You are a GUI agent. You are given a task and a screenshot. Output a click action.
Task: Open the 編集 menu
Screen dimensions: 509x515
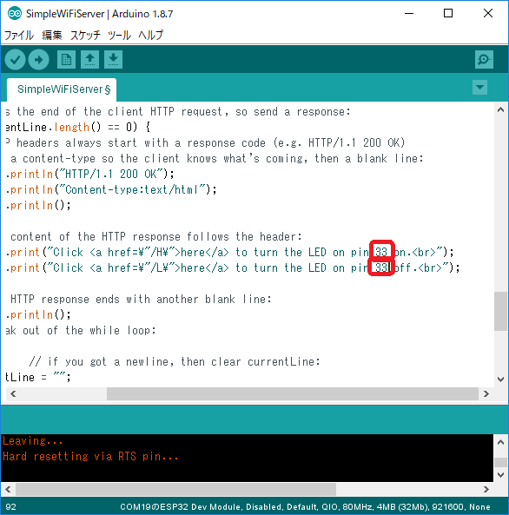coord(52,35)
